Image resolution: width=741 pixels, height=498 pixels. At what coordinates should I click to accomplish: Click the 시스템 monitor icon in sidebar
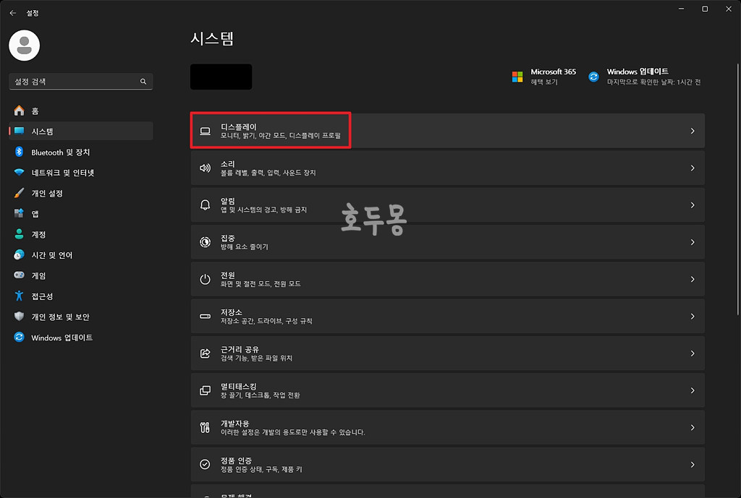pyautogui.click(x=19, y=132)
